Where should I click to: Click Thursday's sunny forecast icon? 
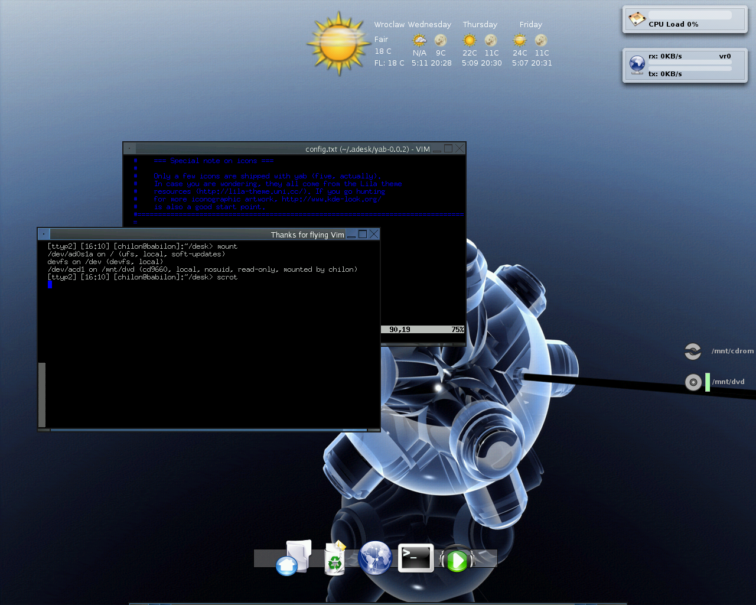pos(470,40)
